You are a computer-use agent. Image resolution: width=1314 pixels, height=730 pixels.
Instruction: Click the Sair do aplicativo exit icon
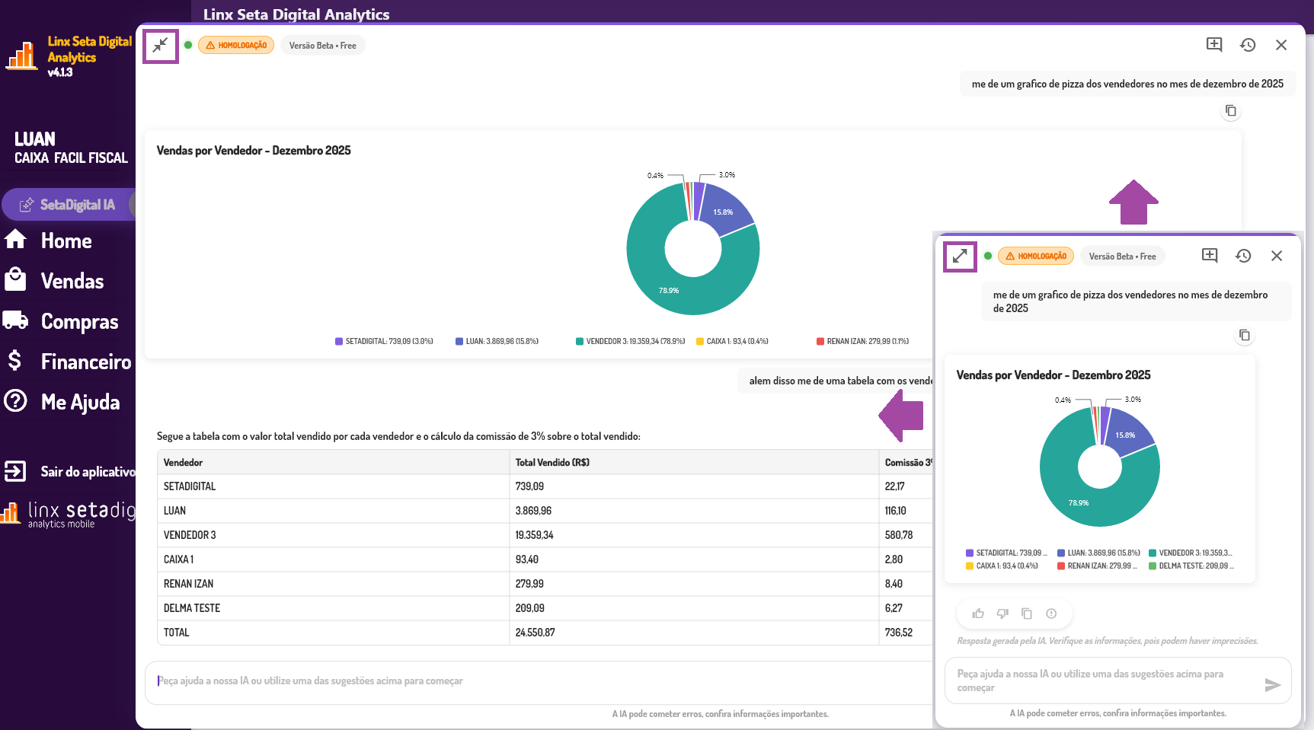coord(15,471)
